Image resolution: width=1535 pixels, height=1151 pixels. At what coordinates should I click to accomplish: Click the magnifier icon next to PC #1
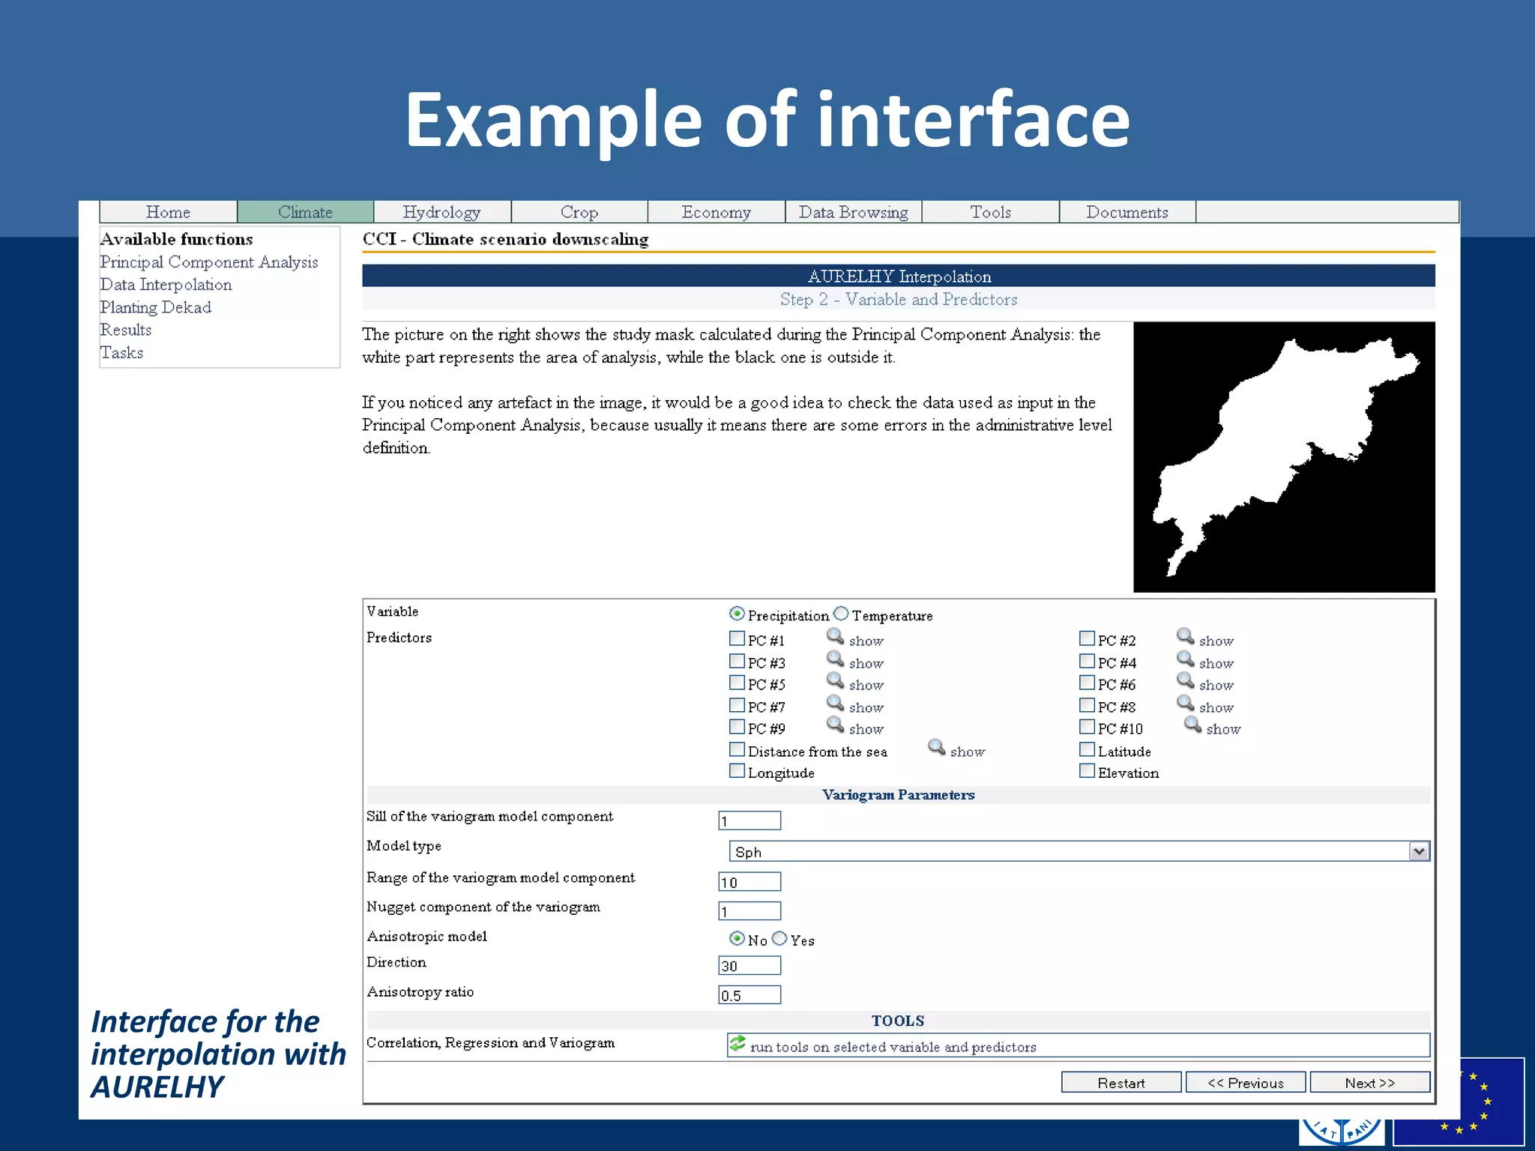pyautogui.click(x=835, y=636)
